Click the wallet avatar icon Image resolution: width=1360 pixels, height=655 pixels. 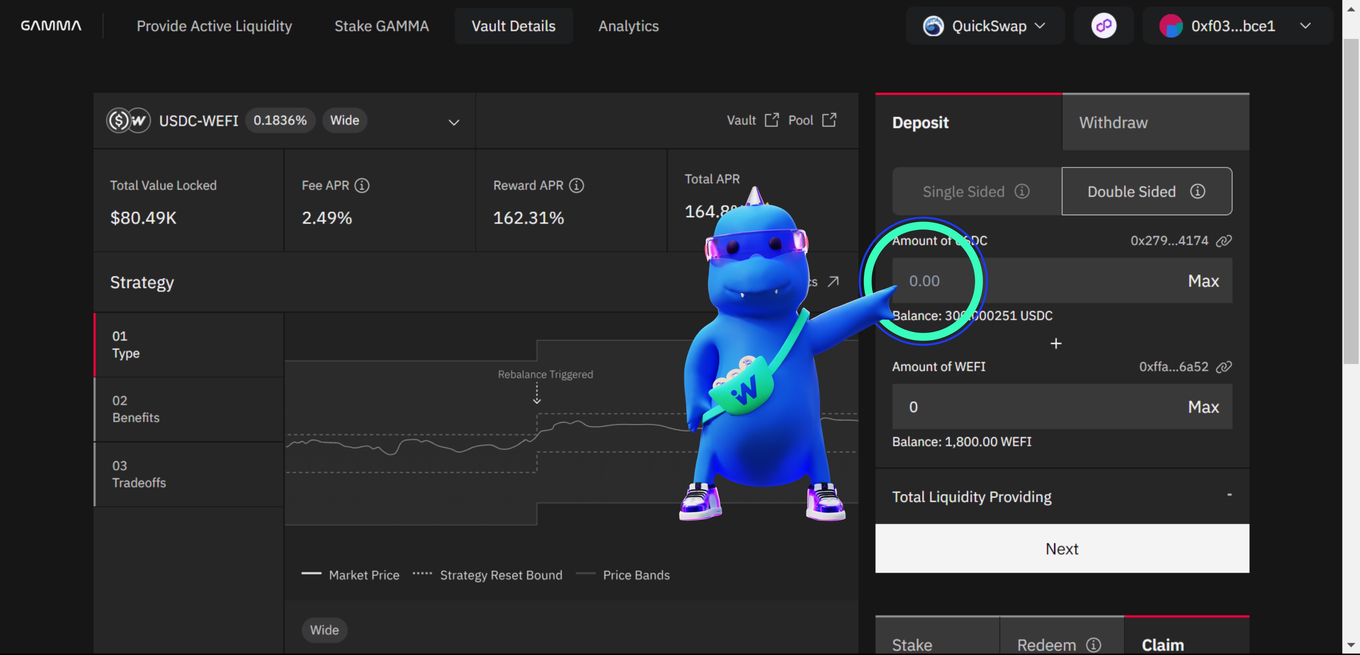(x=1170, y=26)
